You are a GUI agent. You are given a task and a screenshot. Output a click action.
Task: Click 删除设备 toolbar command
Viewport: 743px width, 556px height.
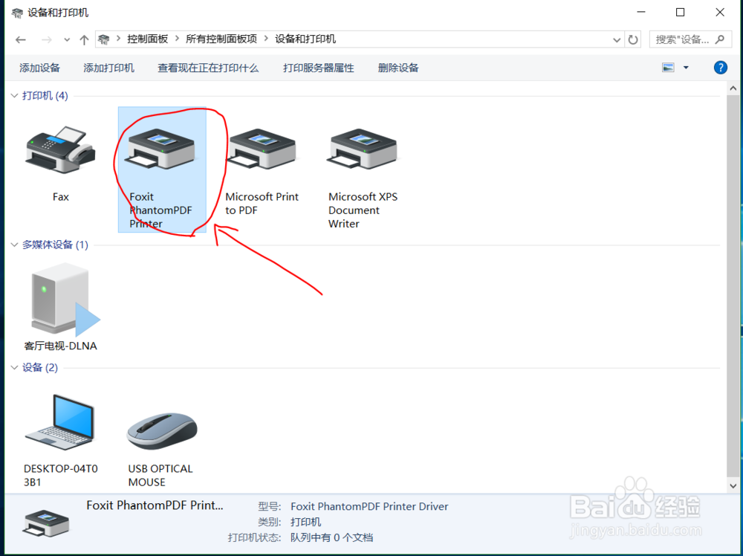click(398, 68)
